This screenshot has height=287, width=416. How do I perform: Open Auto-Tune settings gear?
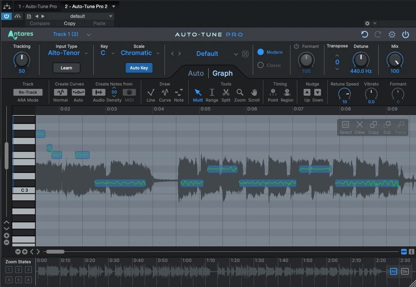point(392,34)
